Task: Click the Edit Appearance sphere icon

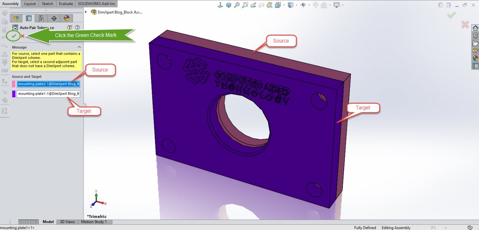Action: point(316,5)
